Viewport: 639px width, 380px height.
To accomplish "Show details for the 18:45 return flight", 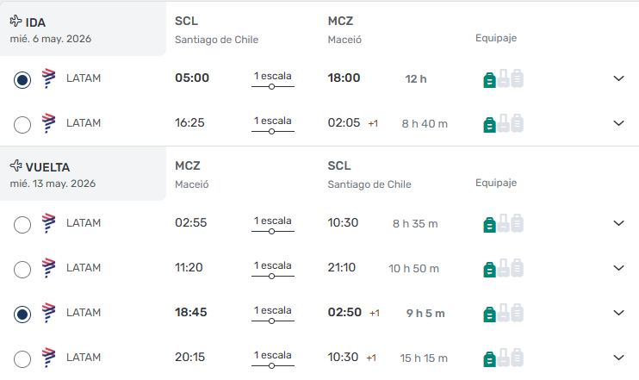I will [617, 313].
